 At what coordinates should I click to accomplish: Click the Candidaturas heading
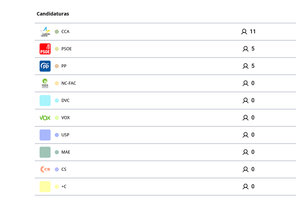(x=53, y=14)
